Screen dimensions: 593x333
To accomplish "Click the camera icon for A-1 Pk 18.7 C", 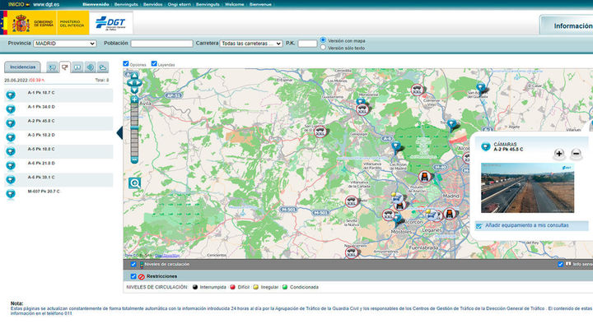I will (11, 95).
